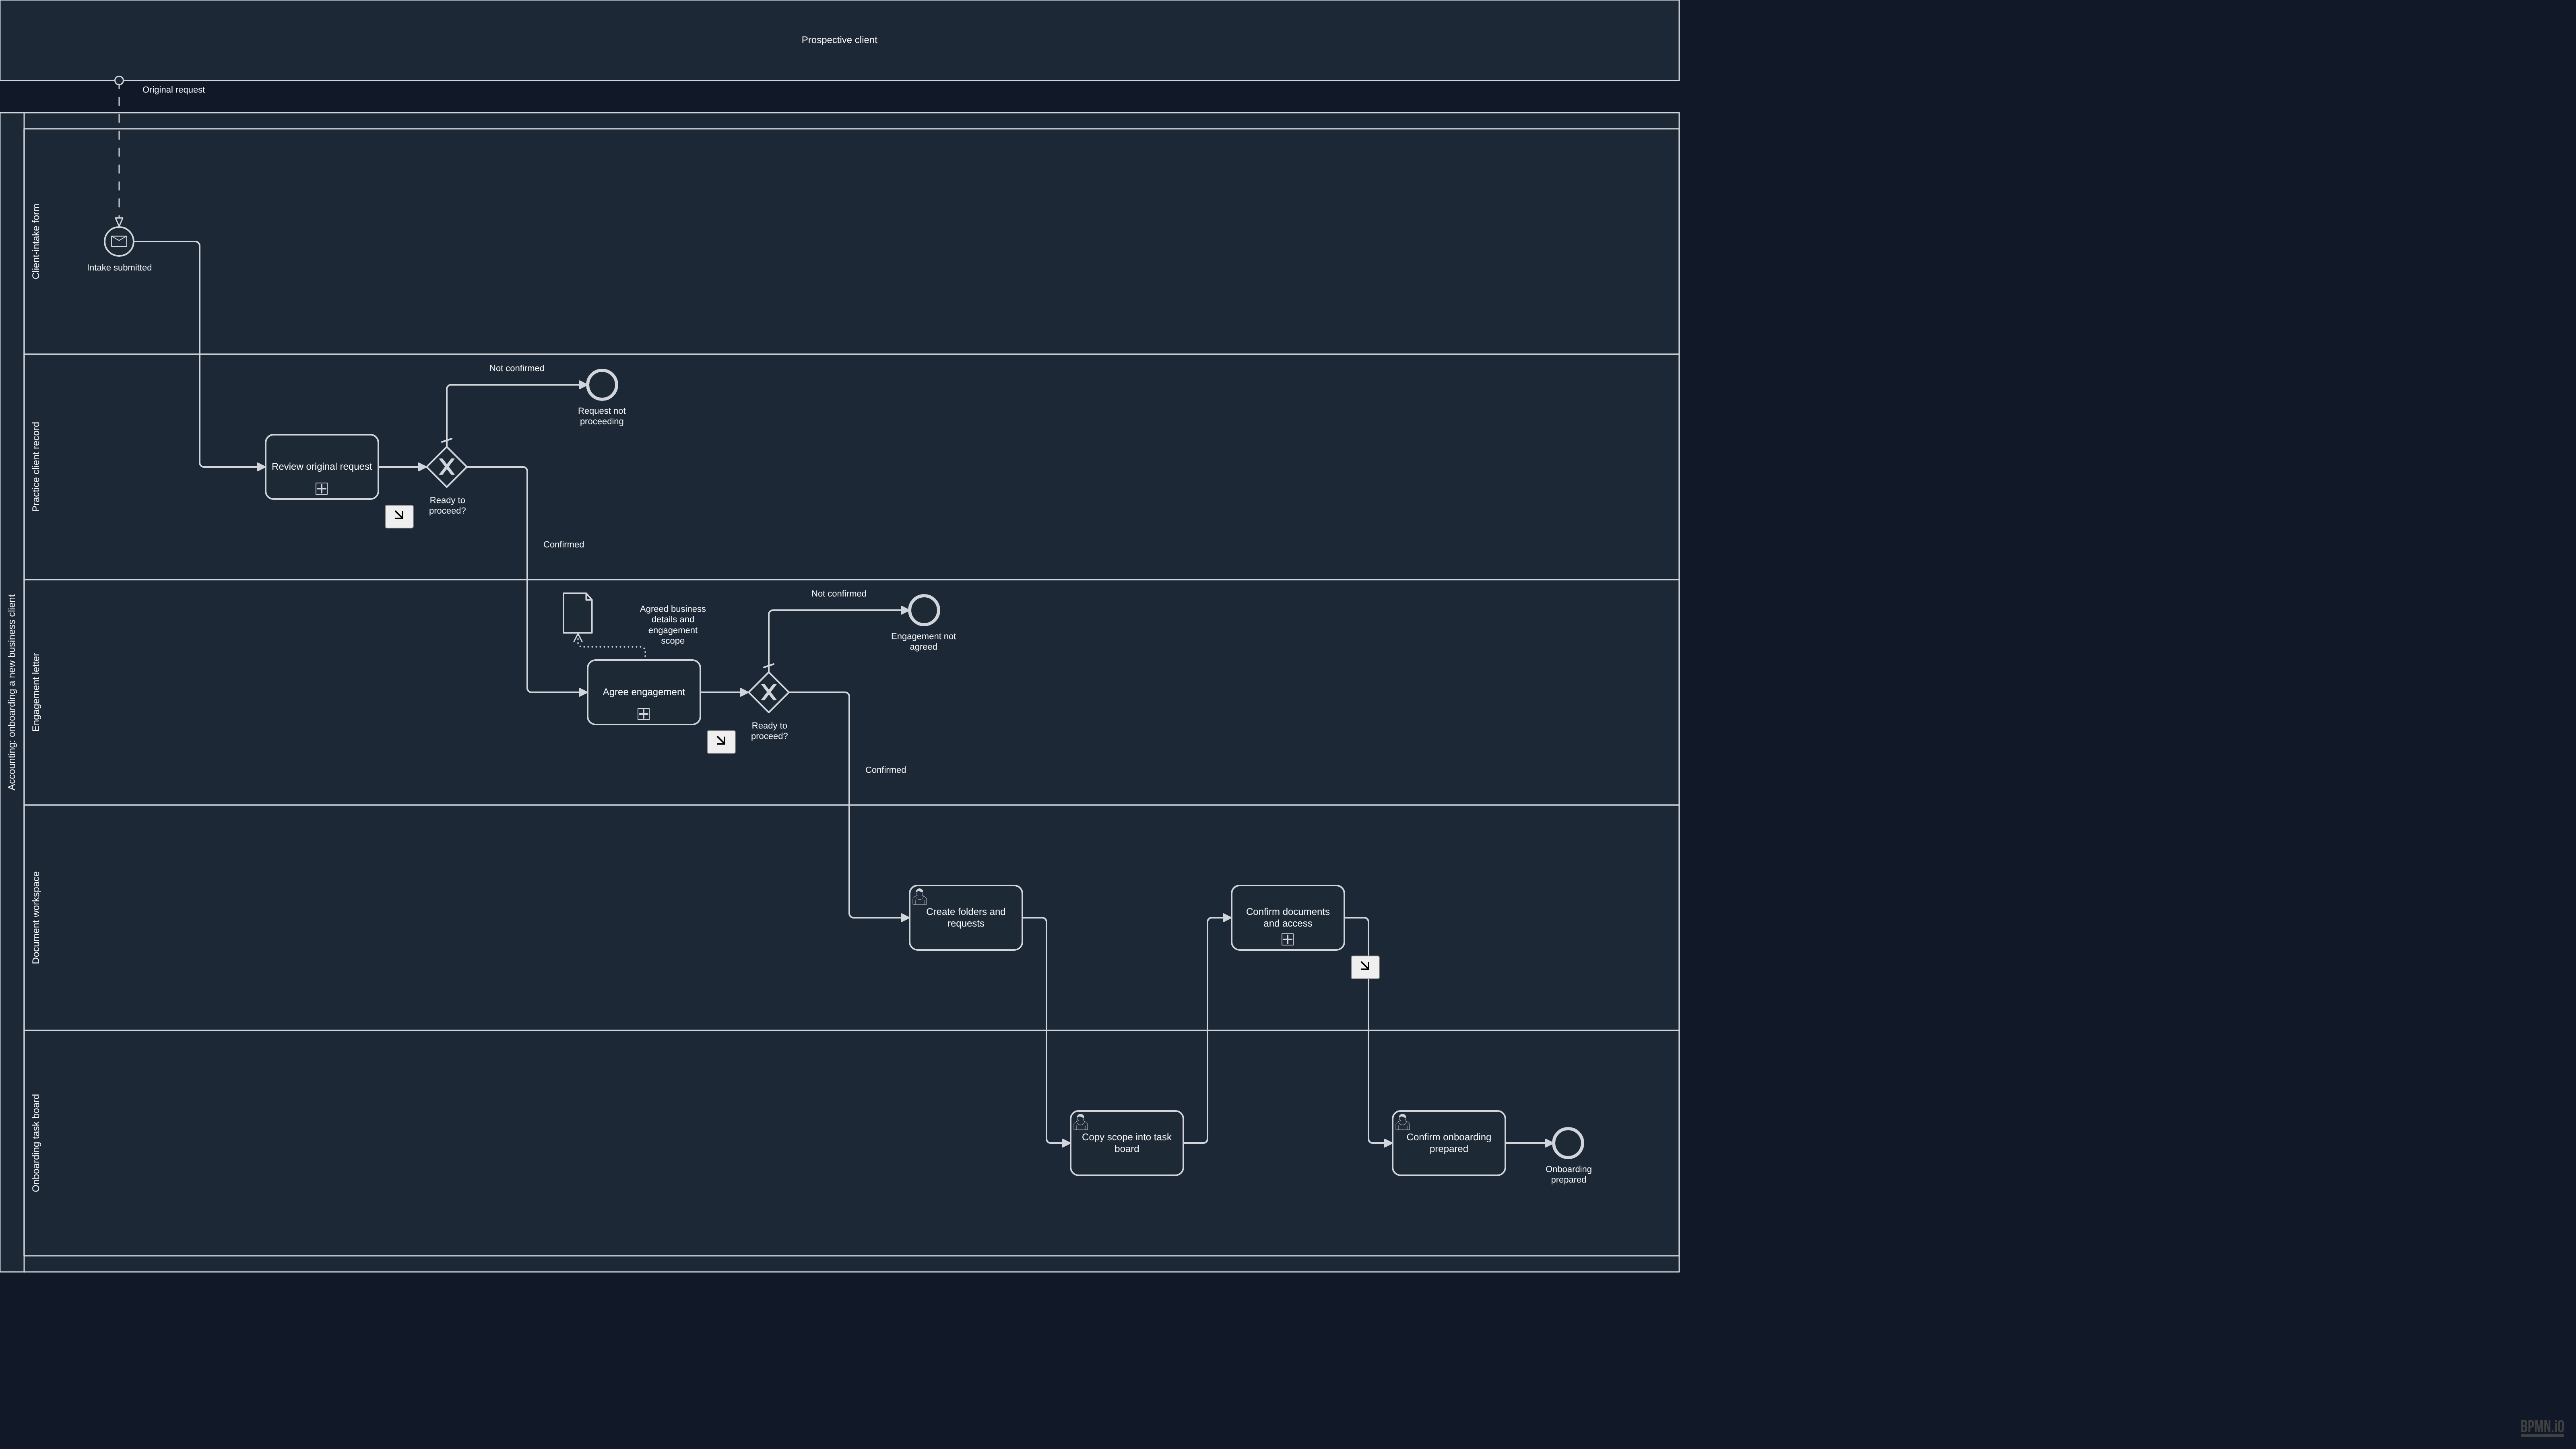Viewport: 2576px width, 1449px height.
Task: Select user icon on Confirm onboarding prepared
Action: (1403, 1122)
